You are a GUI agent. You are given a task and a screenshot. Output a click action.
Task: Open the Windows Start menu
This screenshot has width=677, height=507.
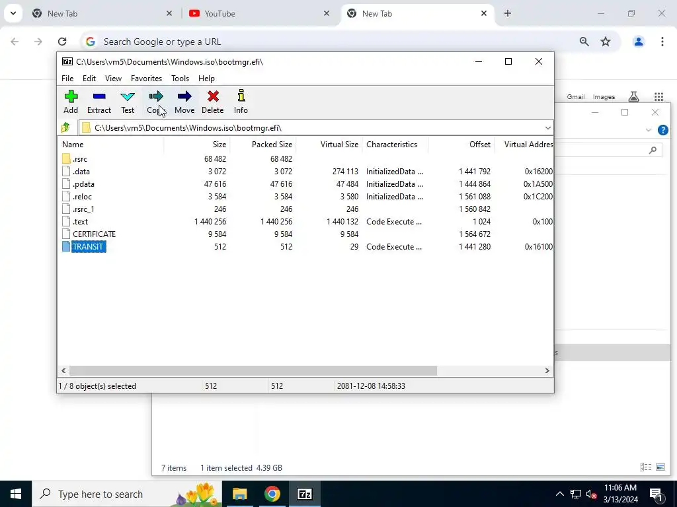click(16, 494)
